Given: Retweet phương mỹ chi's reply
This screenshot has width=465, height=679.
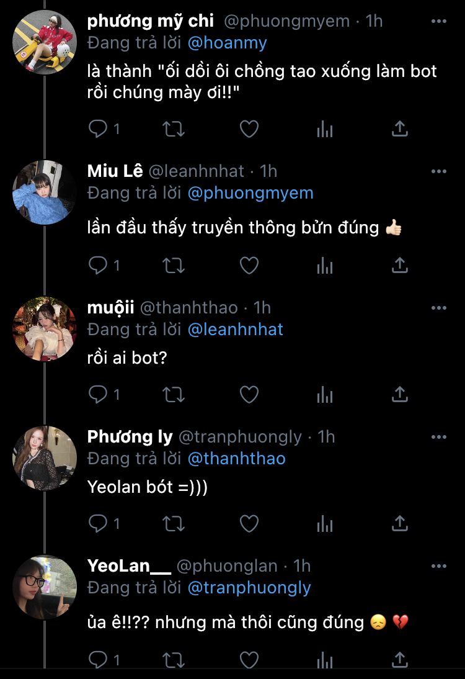Looking at the screenshot, I should [173, 129].
